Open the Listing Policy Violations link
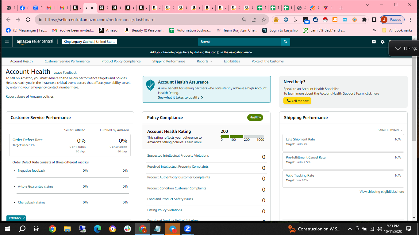This screenshot has width=419, height=235. click(x=164, y=210)
